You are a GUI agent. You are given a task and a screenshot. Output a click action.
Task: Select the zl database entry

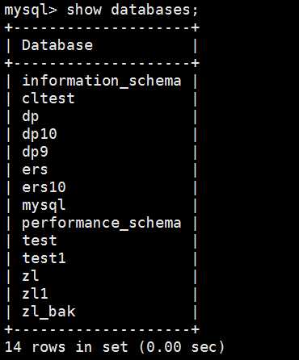[x=31, y=275]
